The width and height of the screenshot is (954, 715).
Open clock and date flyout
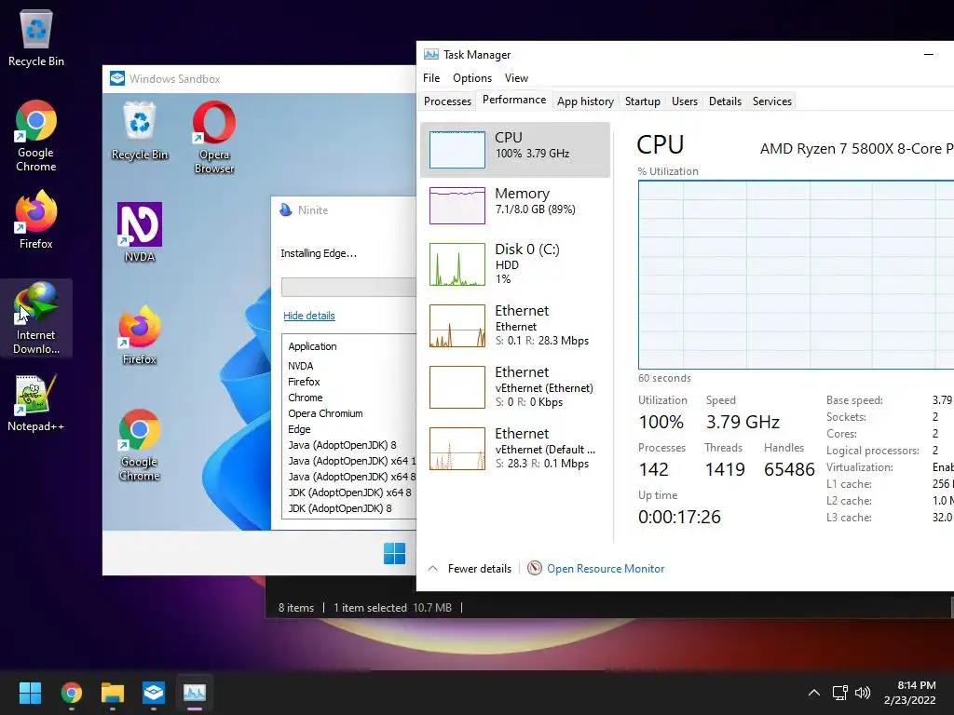(x=911, y=693)
